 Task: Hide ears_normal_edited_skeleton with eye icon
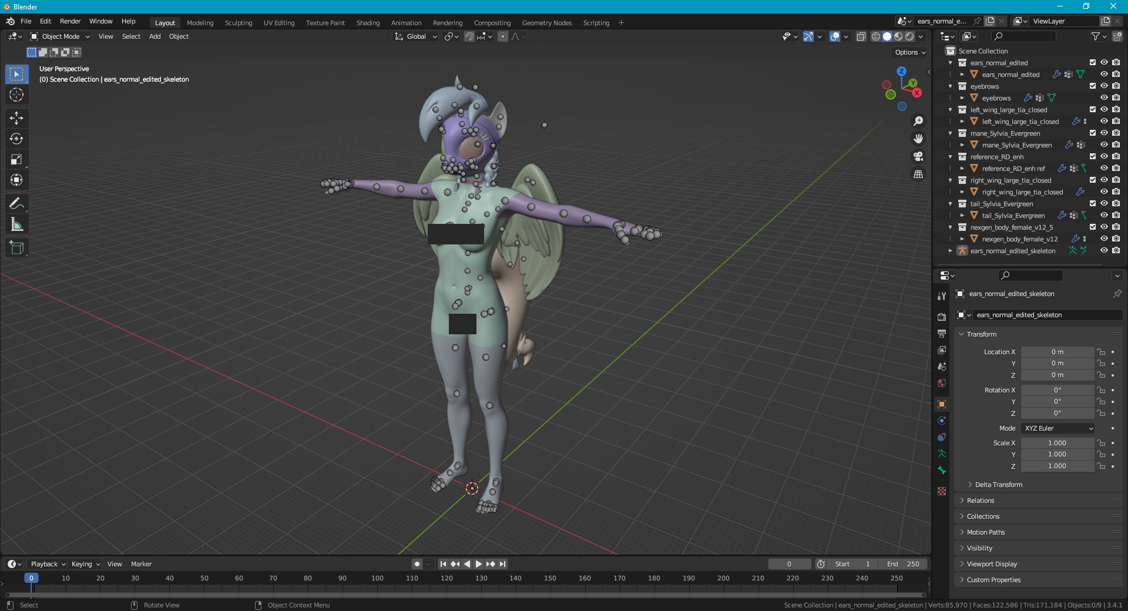1104,250
